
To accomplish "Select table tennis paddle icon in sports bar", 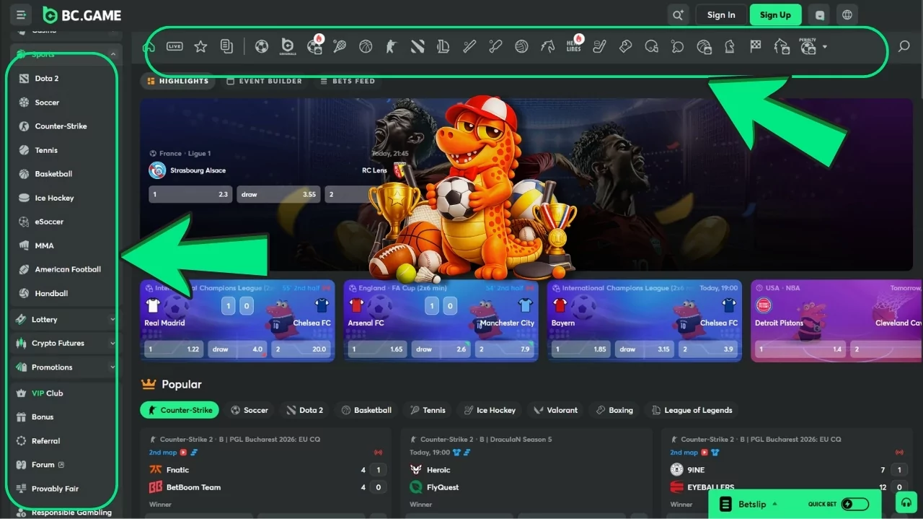I will (x=677, y=46).
